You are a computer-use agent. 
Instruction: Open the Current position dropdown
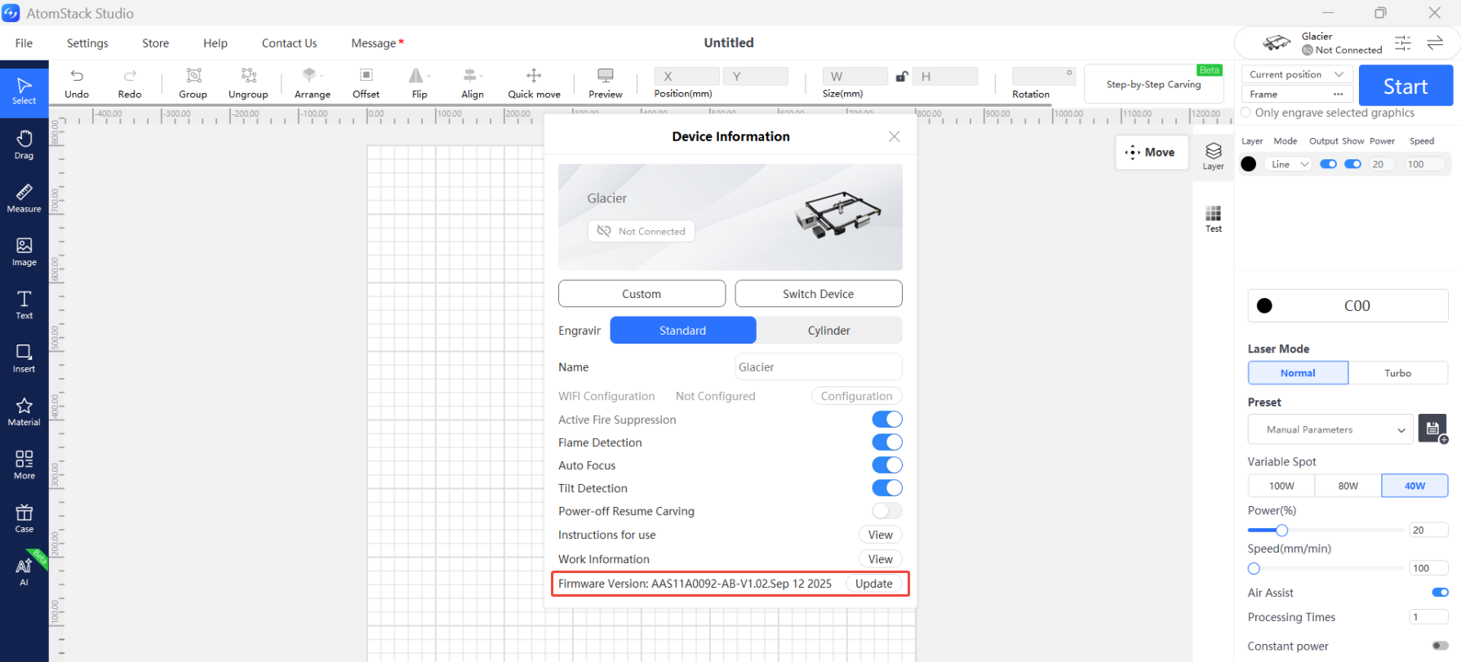[x=1297, y=74]
